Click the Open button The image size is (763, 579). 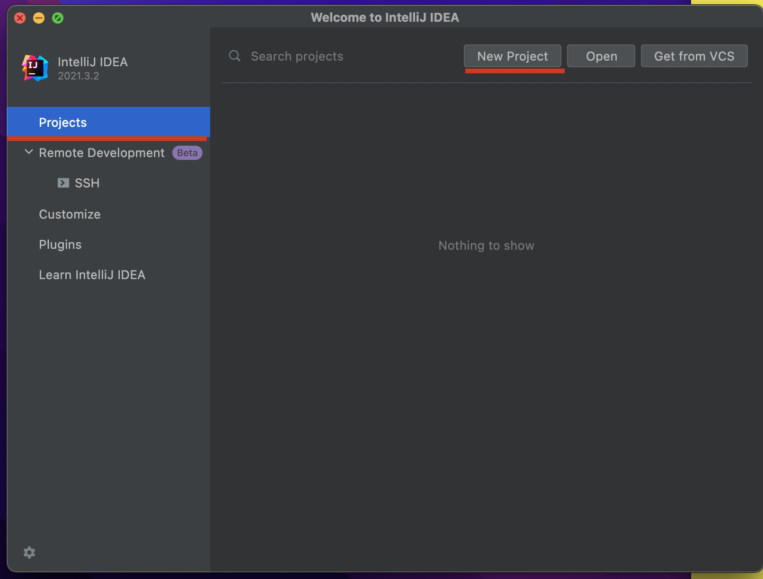[601, 56]
